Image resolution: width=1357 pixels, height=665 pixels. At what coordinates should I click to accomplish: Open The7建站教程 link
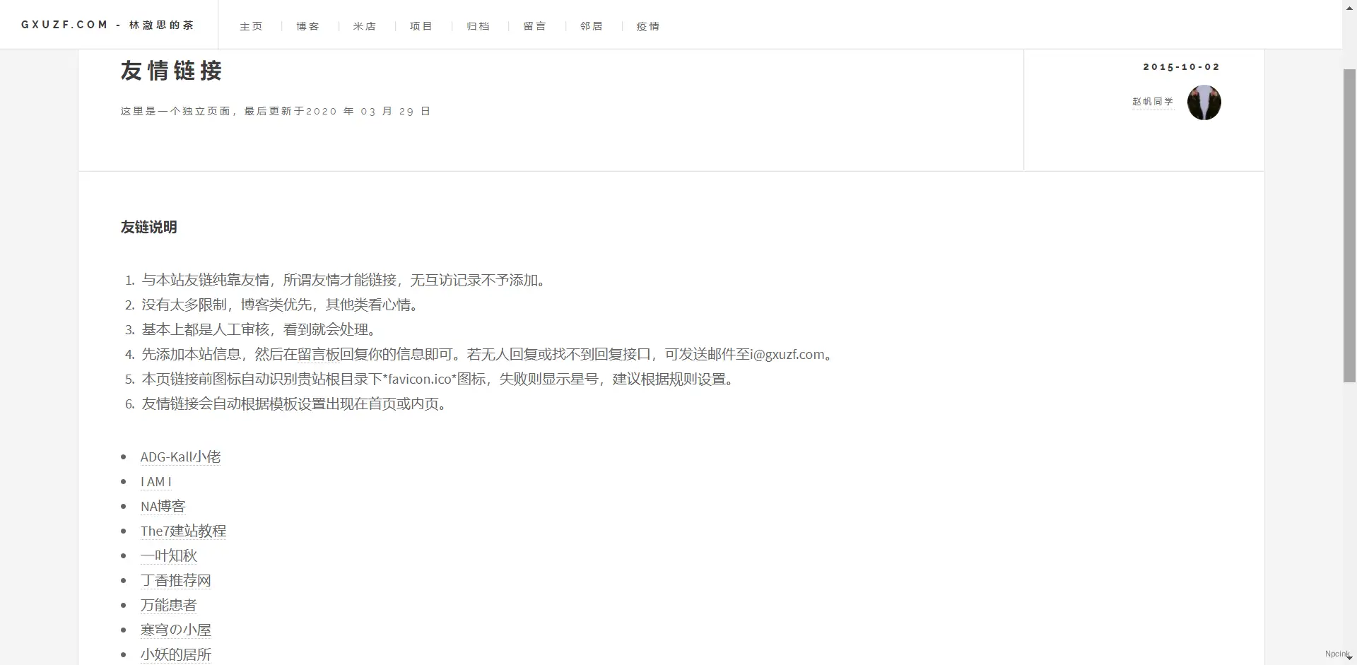click(x=183, y=531)
